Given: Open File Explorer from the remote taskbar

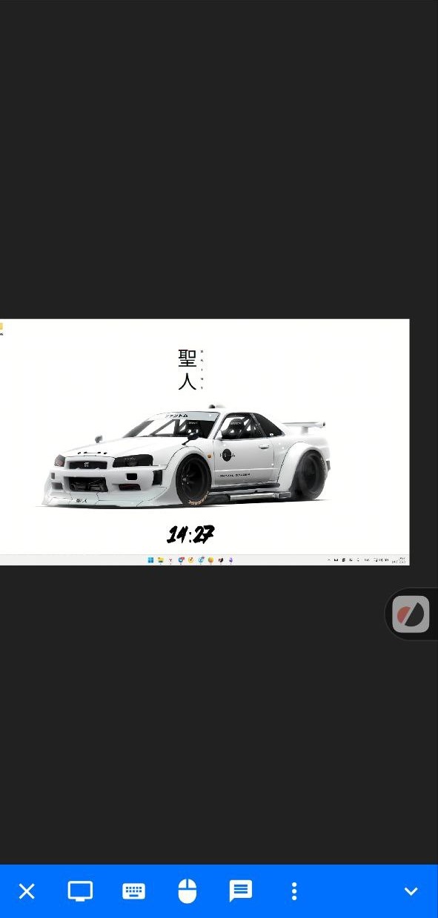Looking at the screenshot, I should (x=161, y=560).
